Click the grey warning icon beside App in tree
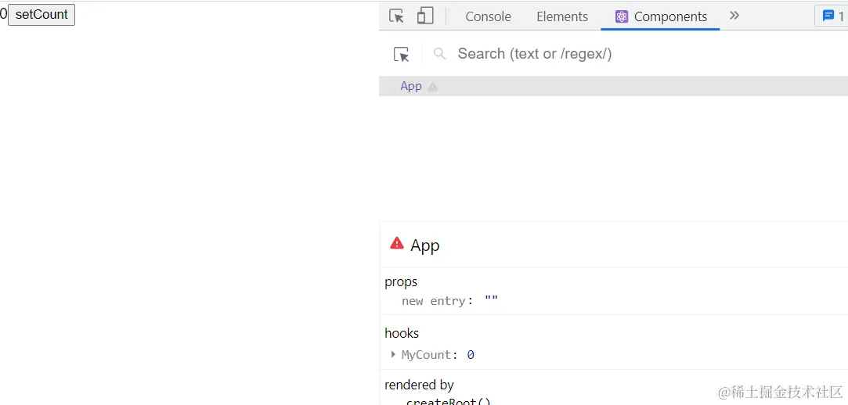 pos(433,87)
